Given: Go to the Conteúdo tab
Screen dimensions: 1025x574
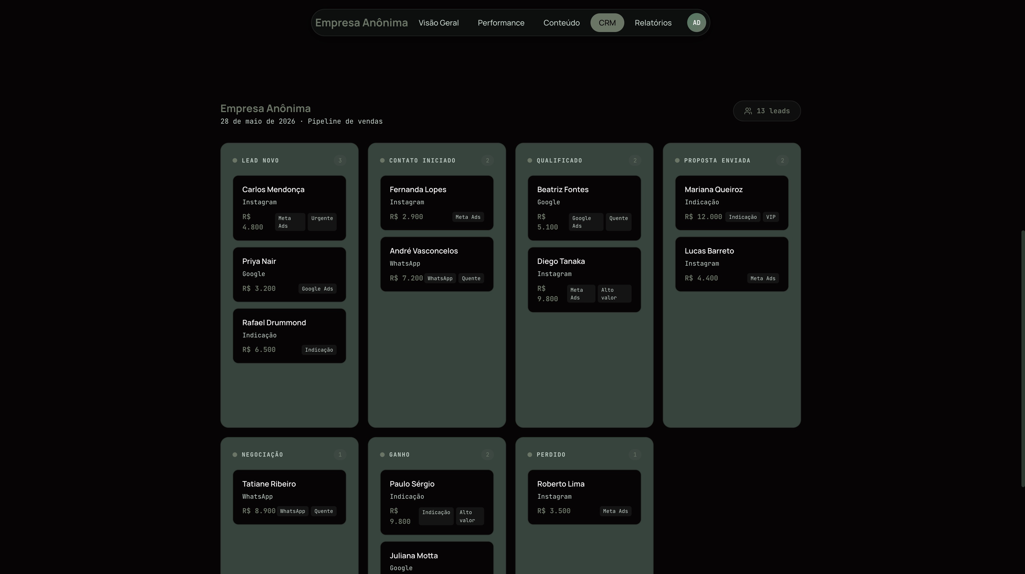Looking at the screenshot, I should [x=561, y=23].
